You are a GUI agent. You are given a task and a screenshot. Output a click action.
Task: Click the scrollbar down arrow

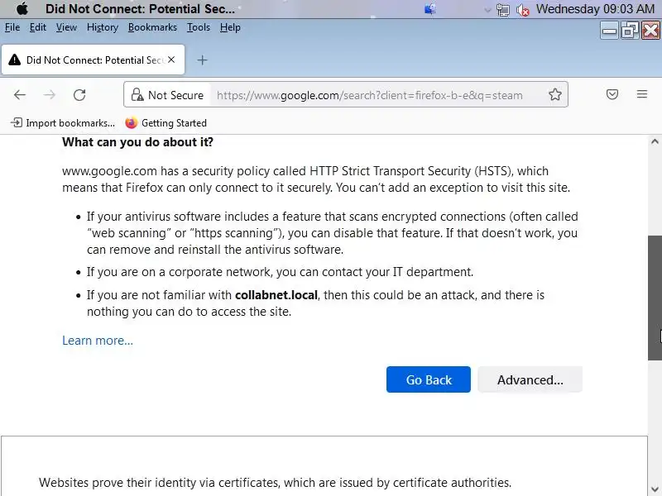click(x=655, y=489)
